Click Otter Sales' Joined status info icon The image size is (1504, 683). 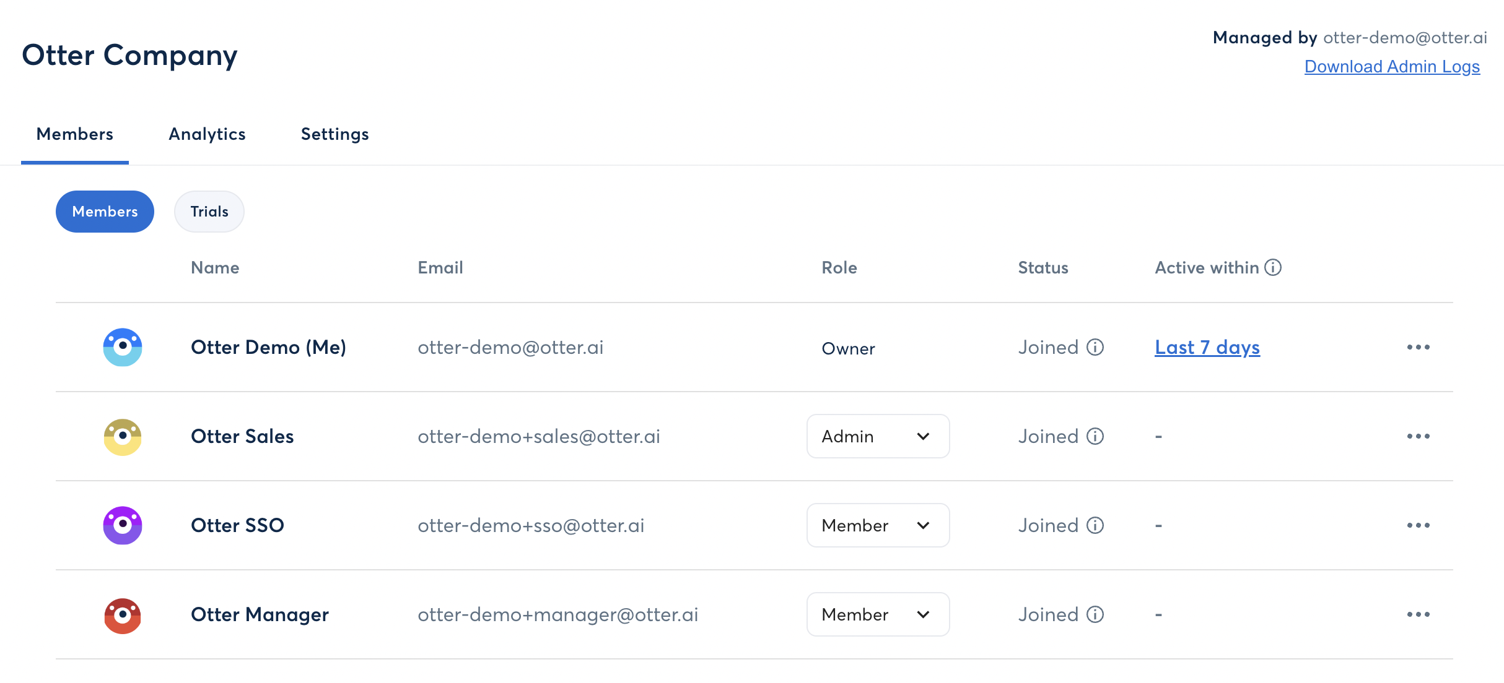point(1095,436)
